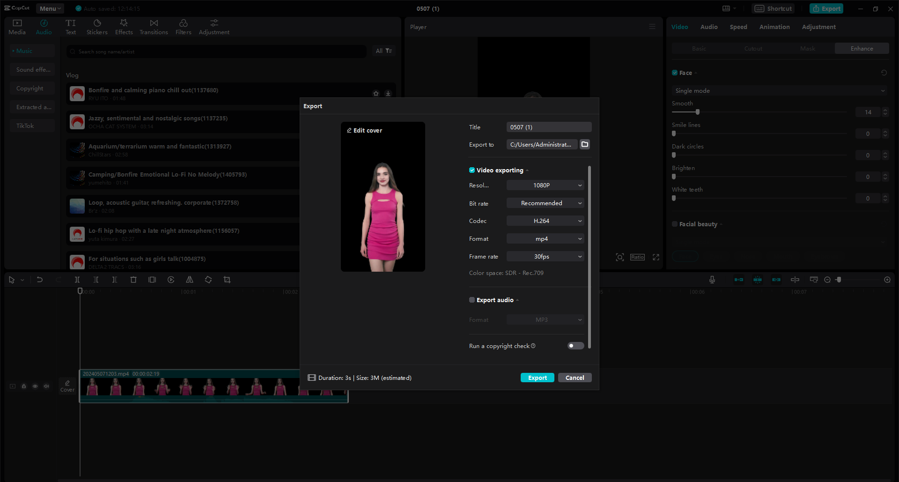Click the Undo icon above the timeline

40,279
